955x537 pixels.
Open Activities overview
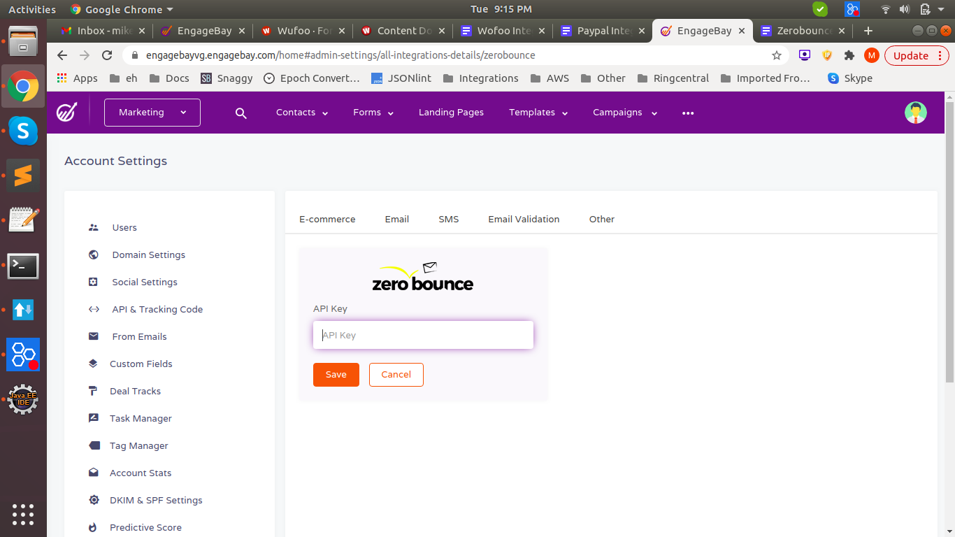click(32, 9)
